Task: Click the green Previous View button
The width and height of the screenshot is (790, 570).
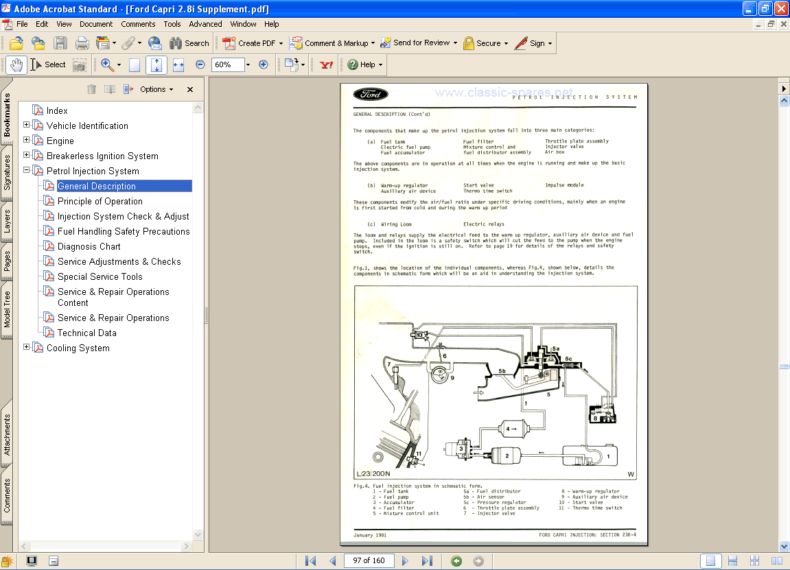Action: (456, 560)
